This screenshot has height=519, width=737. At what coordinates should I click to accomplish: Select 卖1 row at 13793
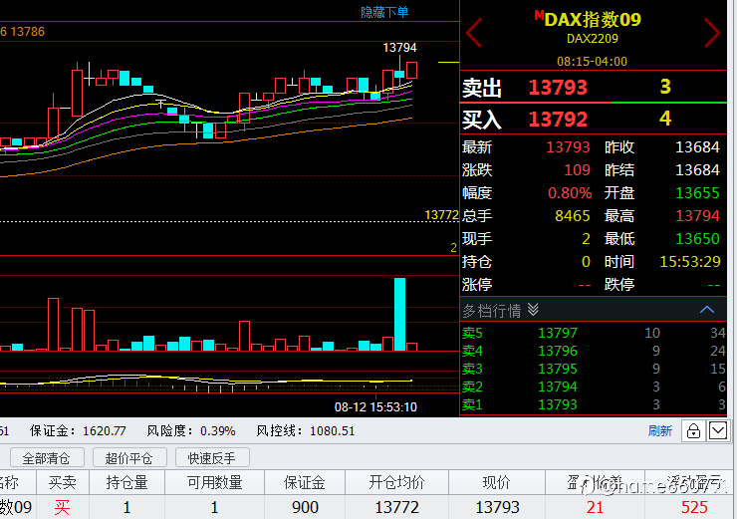pos(594,404)
